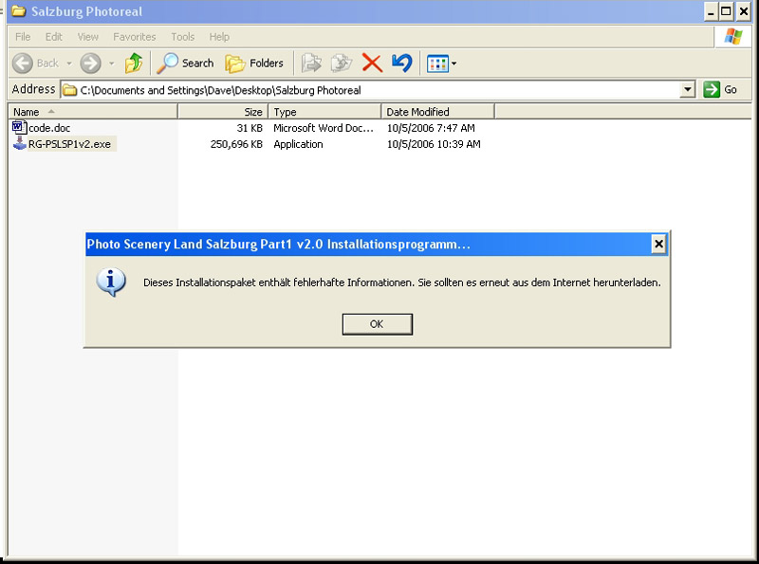Open the Forward history dropdown arrow
The image size is (759, 564).
pyautogui.click(x=112, y=64)
